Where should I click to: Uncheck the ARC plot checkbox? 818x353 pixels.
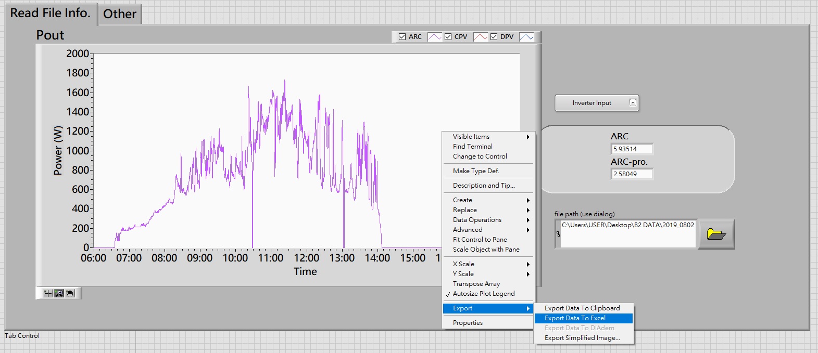pos(402,37)
